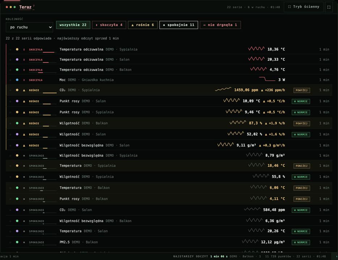The width and height of the screenshot is (338, 260).
Task: Open Temperatura Balkon series row
Action: click(x=169, y=188)
